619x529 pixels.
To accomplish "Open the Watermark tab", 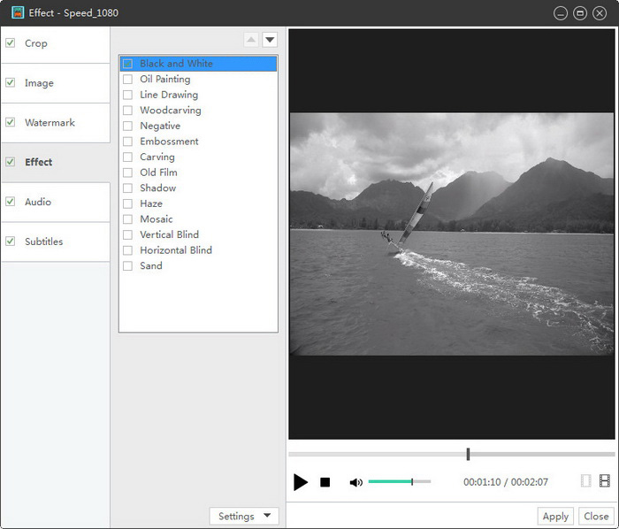I will 56,123.
